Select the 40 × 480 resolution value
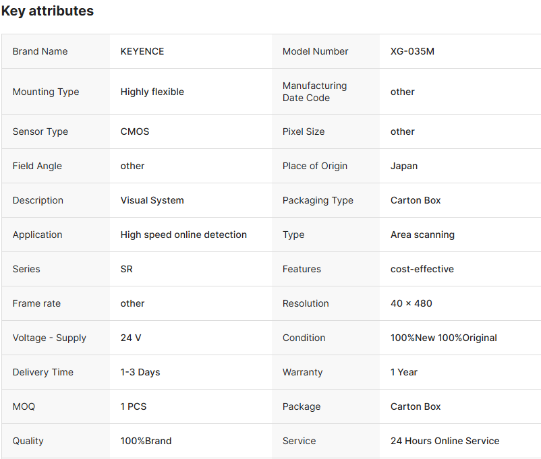The image size is (541, 459). 411,303
